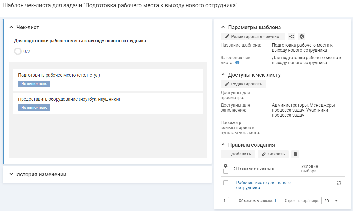The image size is (353, 211).
Task: Toggle status of Подготовить рабочее место item
Action: 34,84
